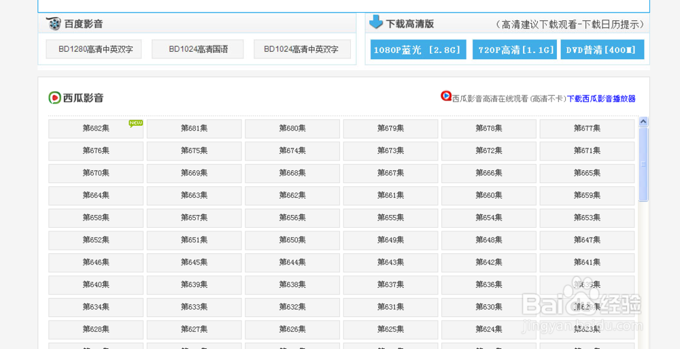Download the 1080P蓝光 2.8G version

click(x=418, y=50)
